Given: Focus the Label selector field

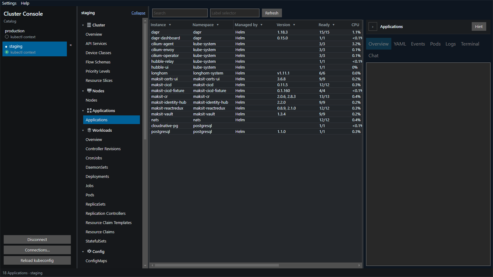Looking at the screenshot, I should coord(235,13).
